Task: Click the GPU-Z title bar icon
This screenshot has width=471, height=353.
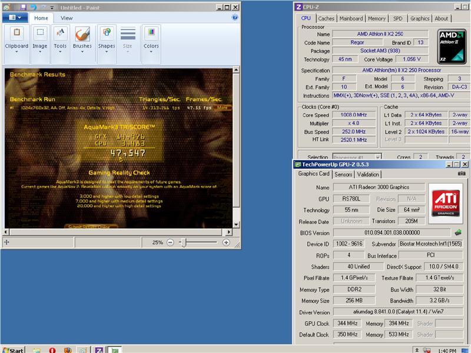Action: (298, 164)
